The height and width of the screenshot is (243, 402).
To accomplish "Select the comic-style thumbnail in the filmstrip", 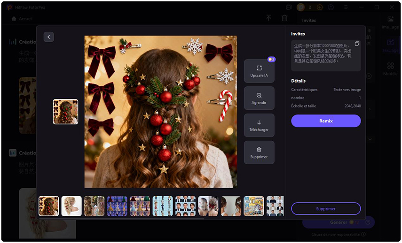I will coord(254,206).
